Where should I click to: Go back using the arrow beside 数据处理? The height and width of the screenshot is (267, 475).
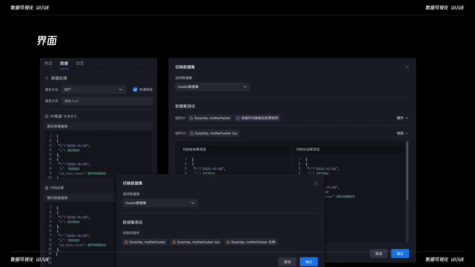[x=47, y=78]
